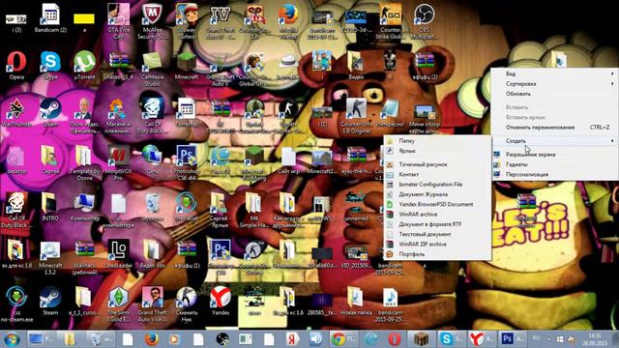The height and width of the screenshot is (348, 619).
Task: Launch Skype from the desktop
Action: pos(50,65)
